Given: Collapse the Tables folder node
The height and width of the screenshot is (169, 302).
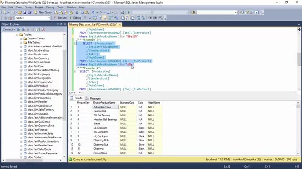Looking at the screenshot, I should (x=17, y=35).
